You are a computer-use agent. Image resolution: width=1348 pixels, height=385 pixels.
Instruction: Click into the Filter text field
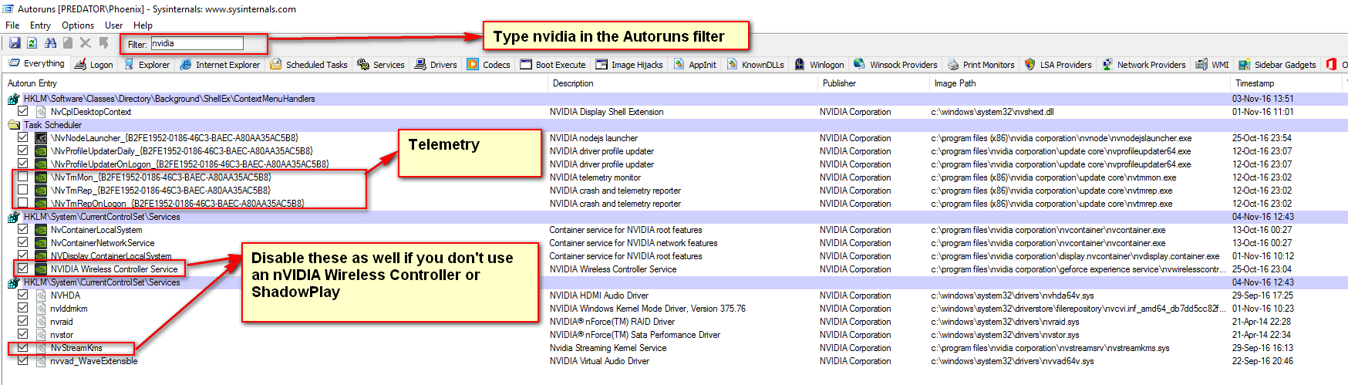coord(197,43)
